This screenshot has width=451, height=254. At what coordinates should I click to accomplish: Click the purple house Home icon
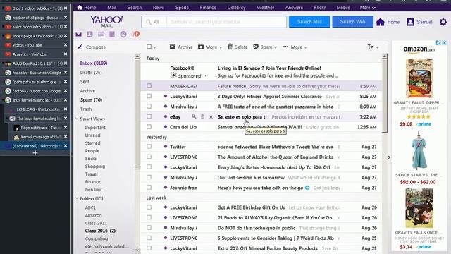click(381, 22)
